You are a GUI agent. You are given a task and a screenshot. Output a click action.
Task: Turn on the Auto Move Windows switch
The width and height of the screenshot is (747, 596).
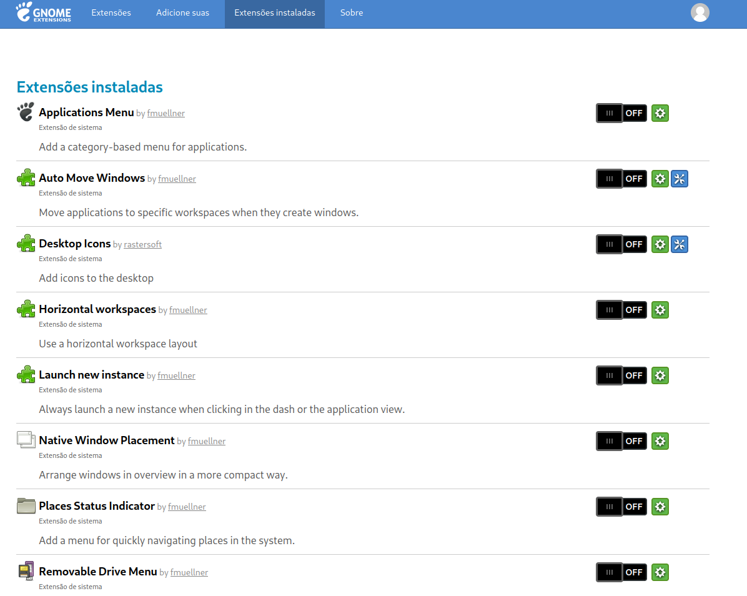point(621,179)
